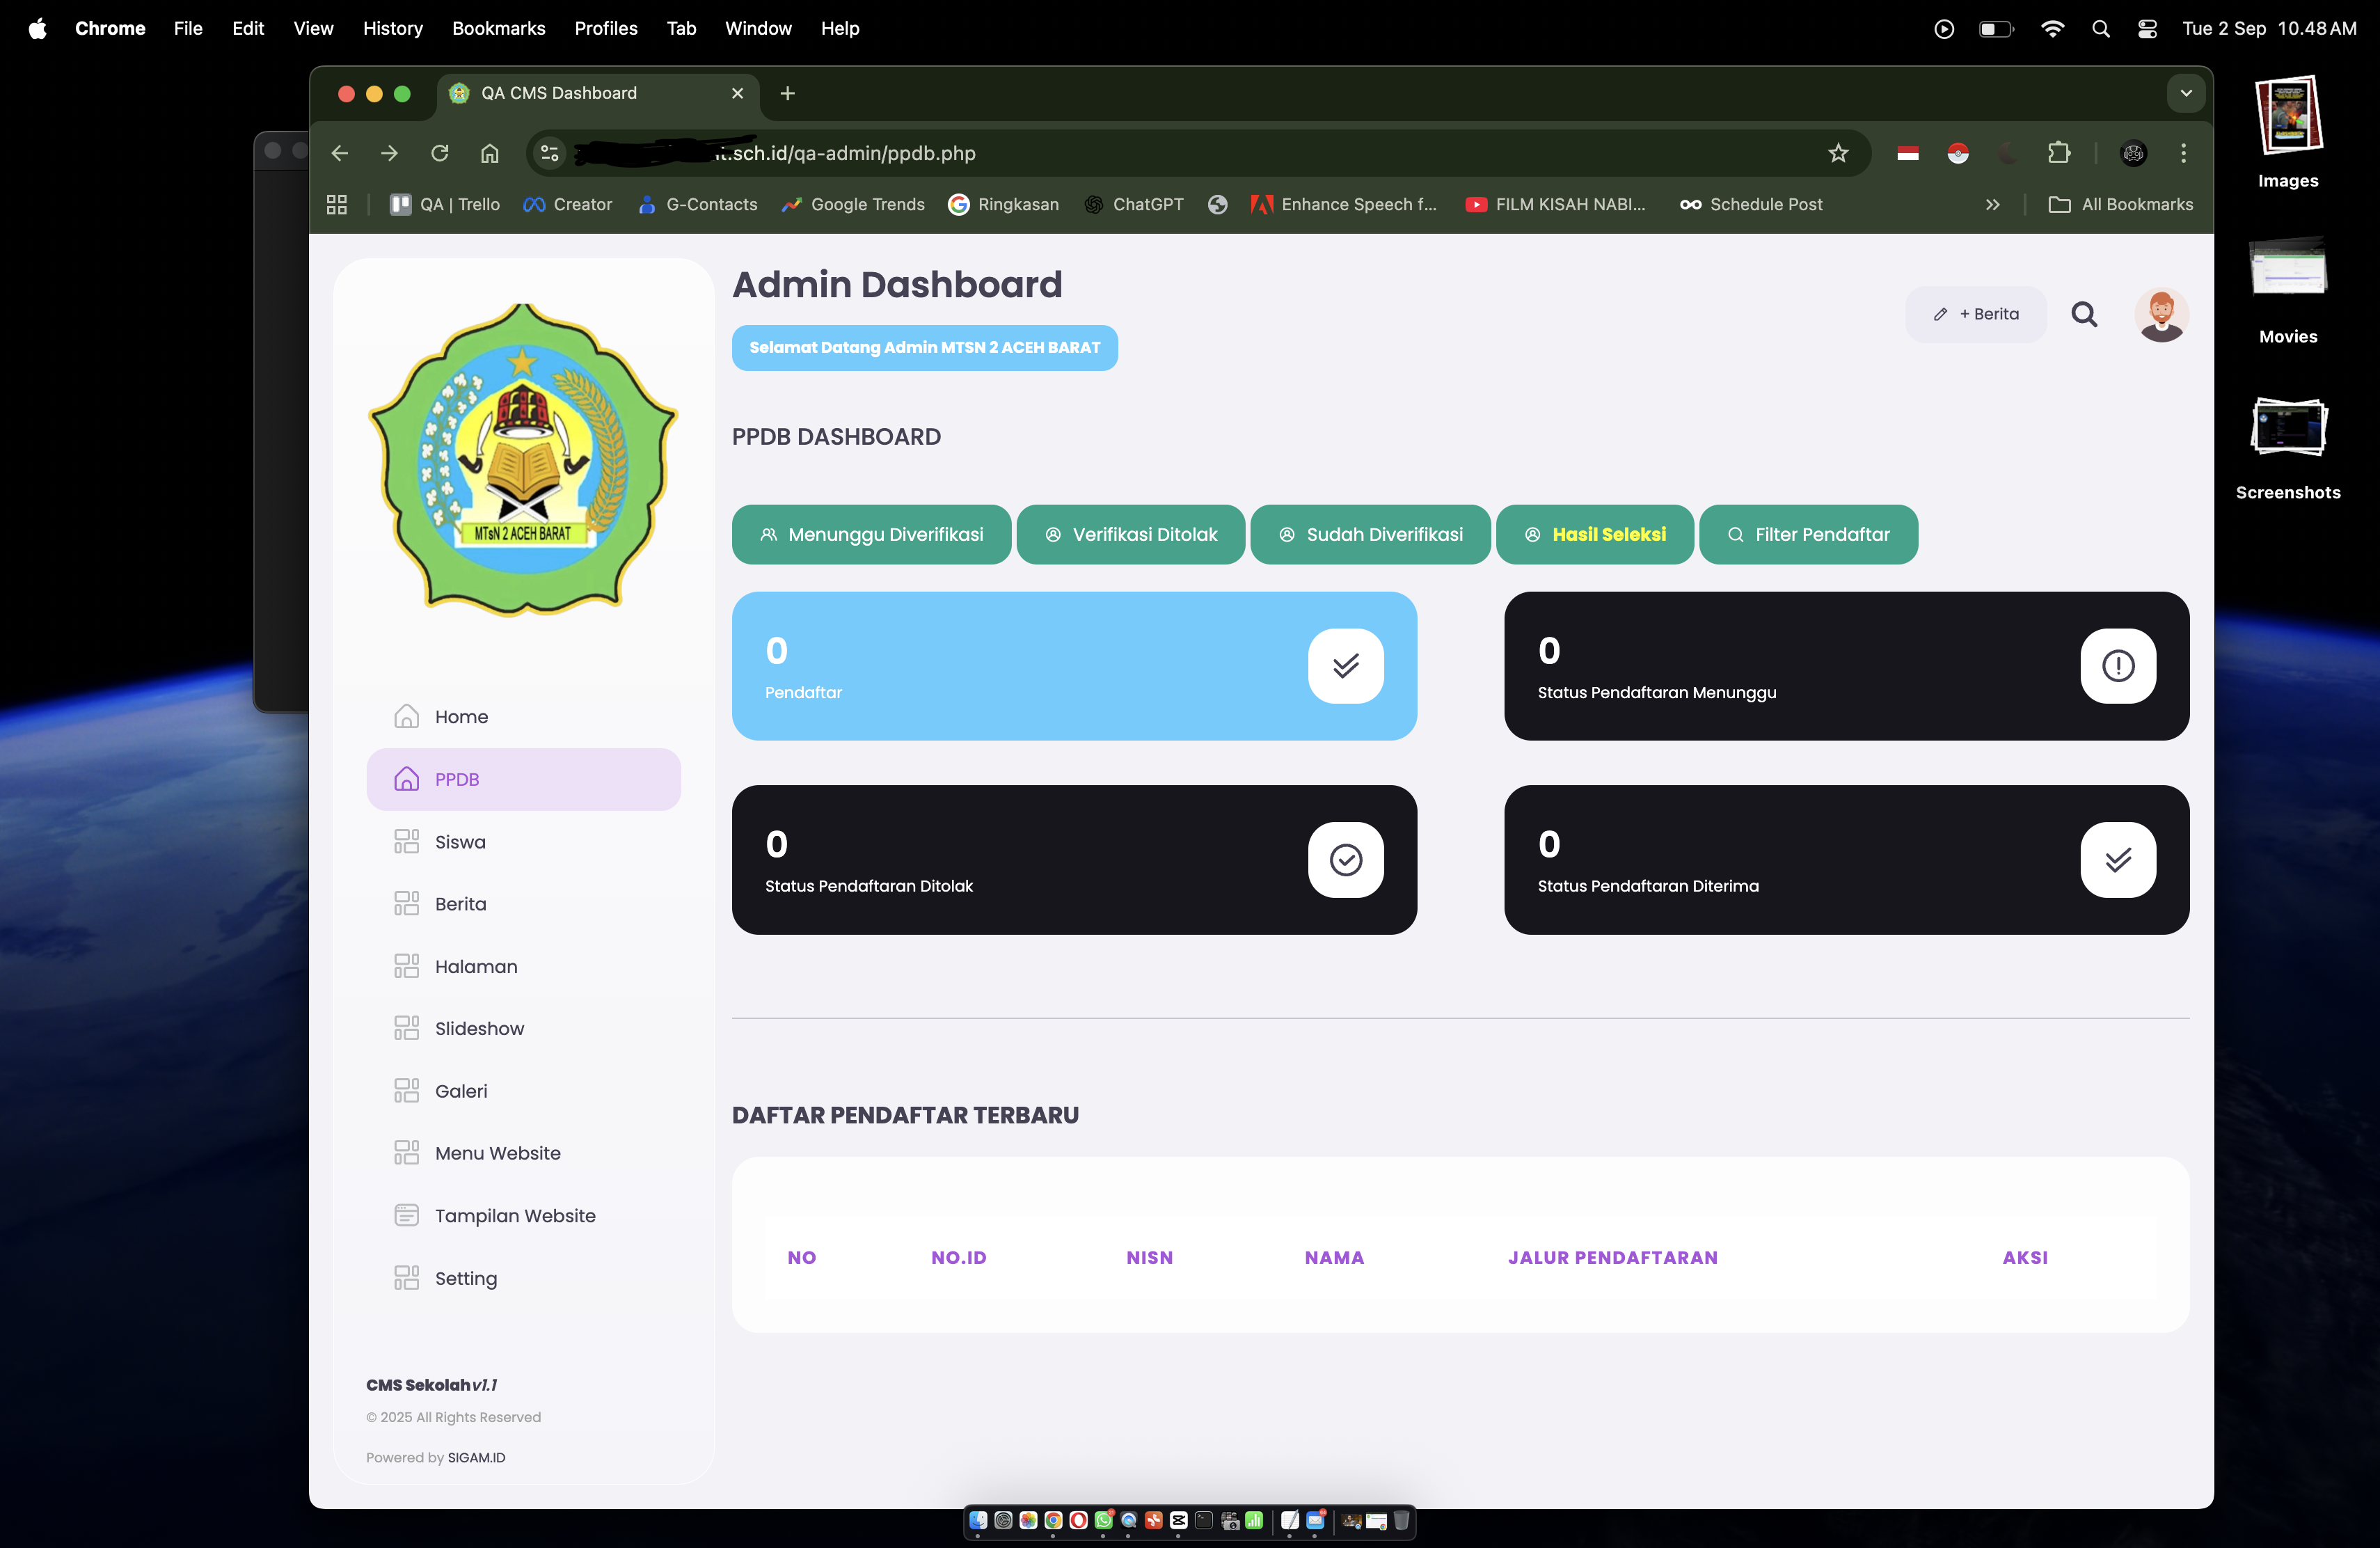Open the Siswa sidebar menu item

pos(460,842)
